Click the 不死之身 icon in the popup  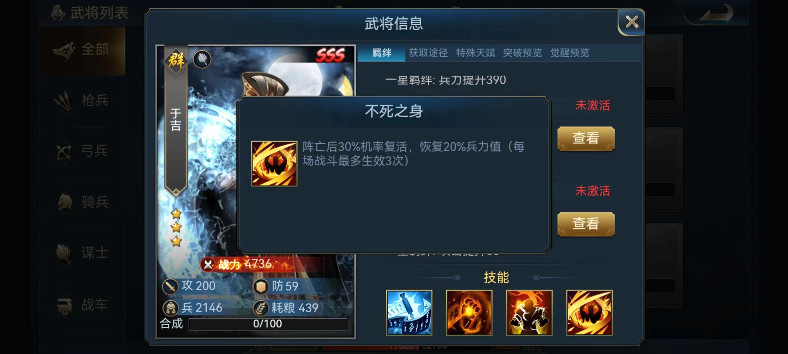(x=274, y=164)
